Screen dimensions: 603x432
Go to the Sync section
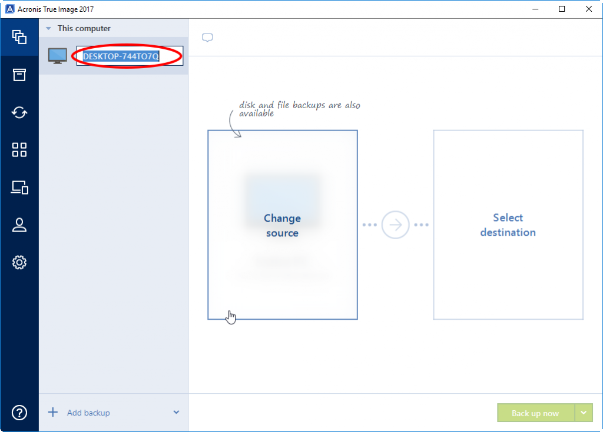coord(19,112)
